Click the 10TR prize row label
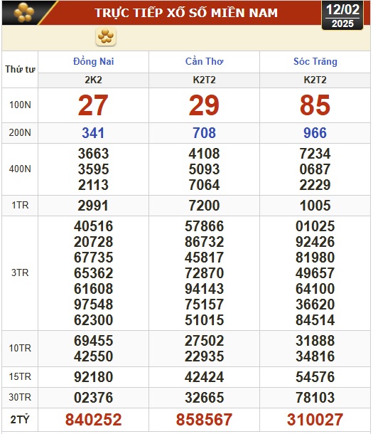The image size is (373, 434). [20, 348]
